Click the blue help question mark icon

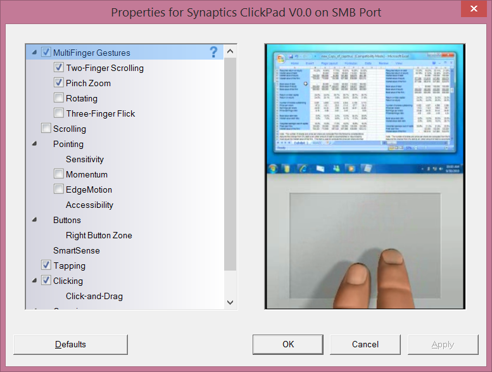click(213, 52)
